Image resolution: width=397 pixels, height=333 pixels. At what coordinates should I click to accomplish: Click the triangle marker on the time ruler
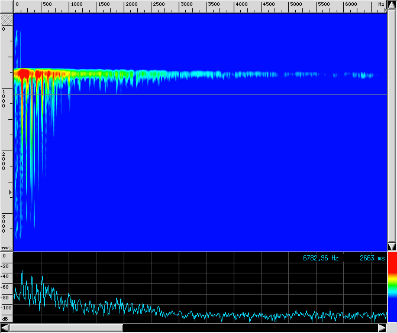point(9,193)
